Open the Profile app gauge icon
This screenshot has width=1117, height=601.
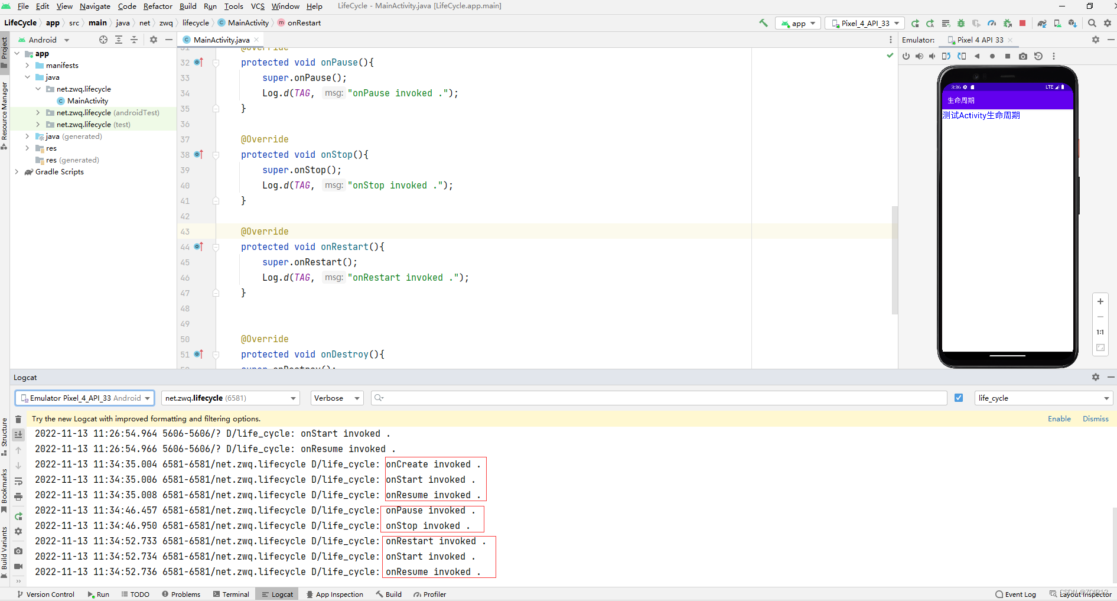click(x=992, y=23)
